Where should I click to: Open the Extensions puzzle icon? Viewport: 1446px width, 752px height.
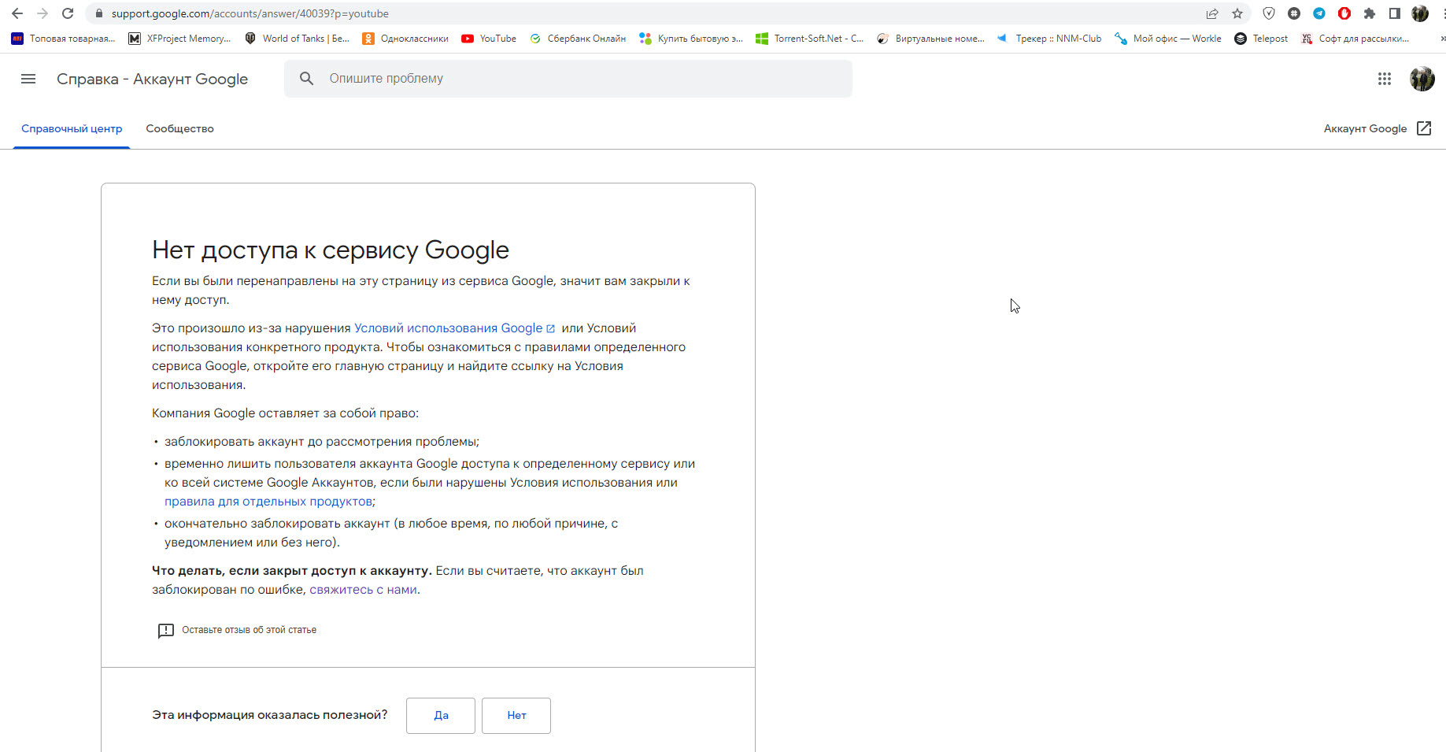[x=1370, y=13]
